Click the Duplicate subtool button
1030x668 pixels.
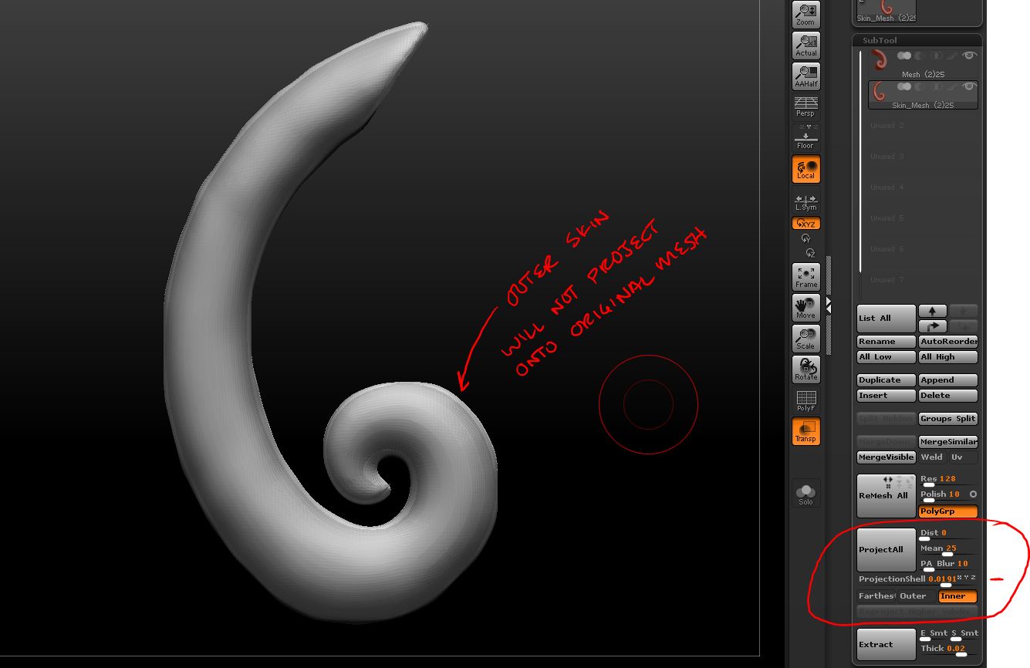pos(886,380)
